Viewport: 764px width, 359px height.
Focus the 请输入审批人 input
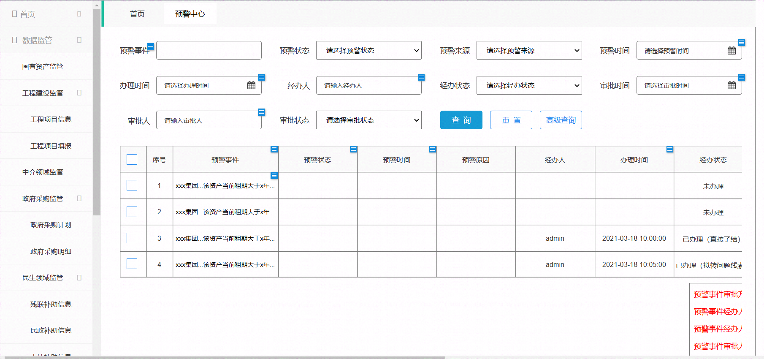point(209,120)
